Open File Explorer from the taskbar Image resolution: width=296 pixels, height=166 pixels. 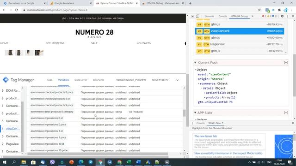click(x=24, y=162)
